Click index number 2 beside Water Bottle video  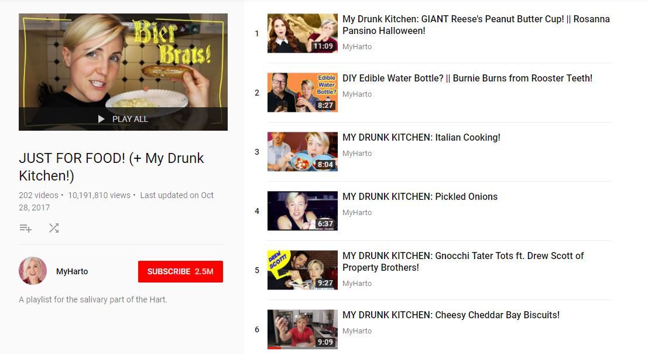coord(256,93)
